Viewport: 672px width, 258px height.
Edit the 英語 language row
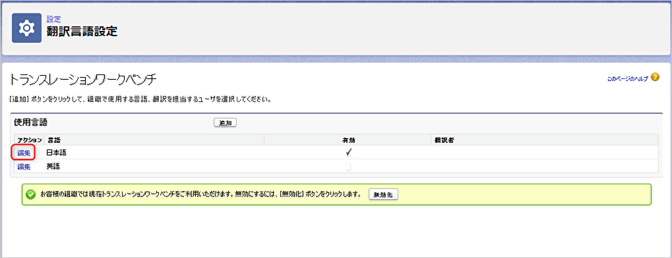(x=23, y=167)
